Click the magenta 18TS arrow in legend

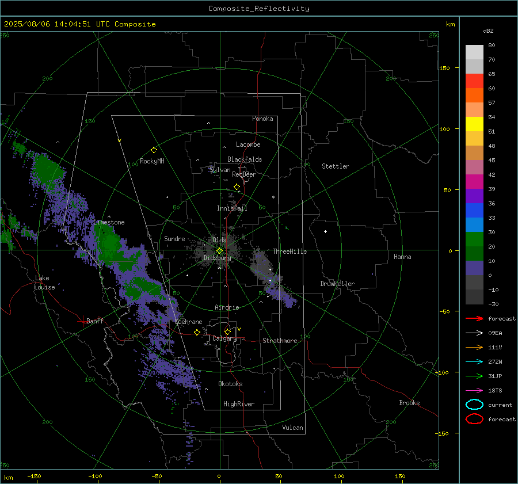click(x=474, y=391)
